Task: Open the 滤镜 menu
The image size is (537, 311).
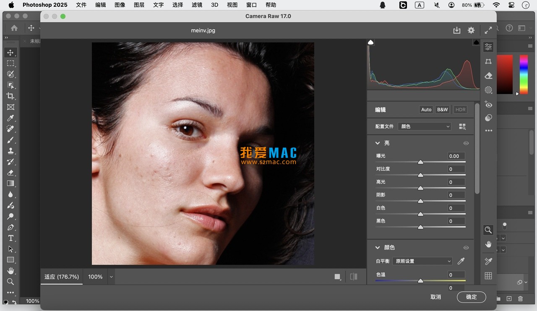Action: pyautogui.click(x=197, y=5)
